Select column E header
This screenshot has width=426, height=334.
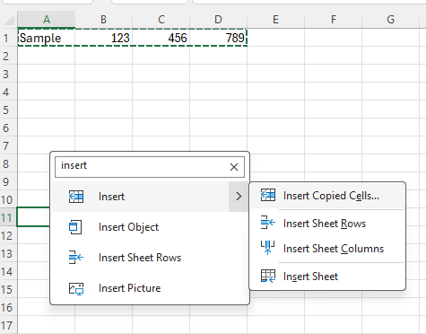point(276,20)
